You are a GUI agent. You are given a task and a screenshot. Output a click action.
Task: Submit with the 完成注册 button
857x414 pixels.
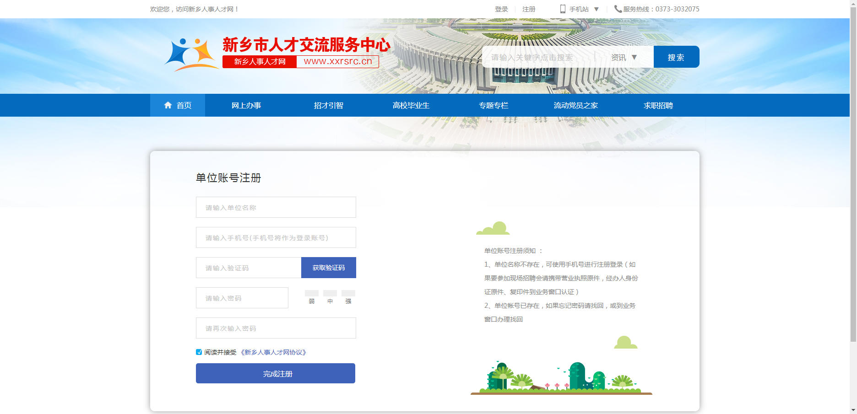[x=276, y=373]
